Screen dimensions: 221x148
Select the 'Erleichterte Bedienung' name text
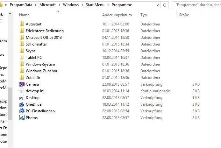click(45, 31)
